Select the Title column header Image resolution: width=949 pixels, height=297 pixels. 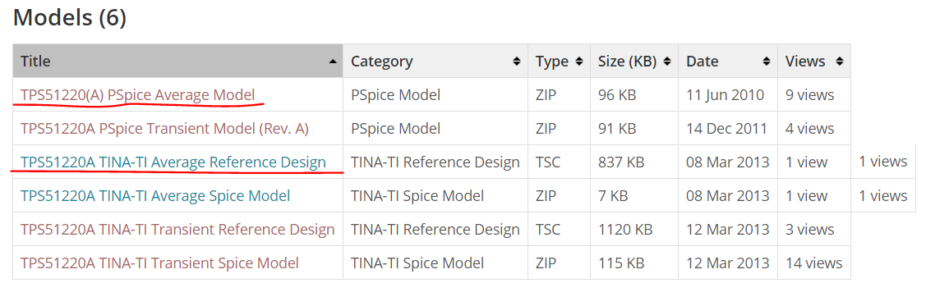(178, 61)
